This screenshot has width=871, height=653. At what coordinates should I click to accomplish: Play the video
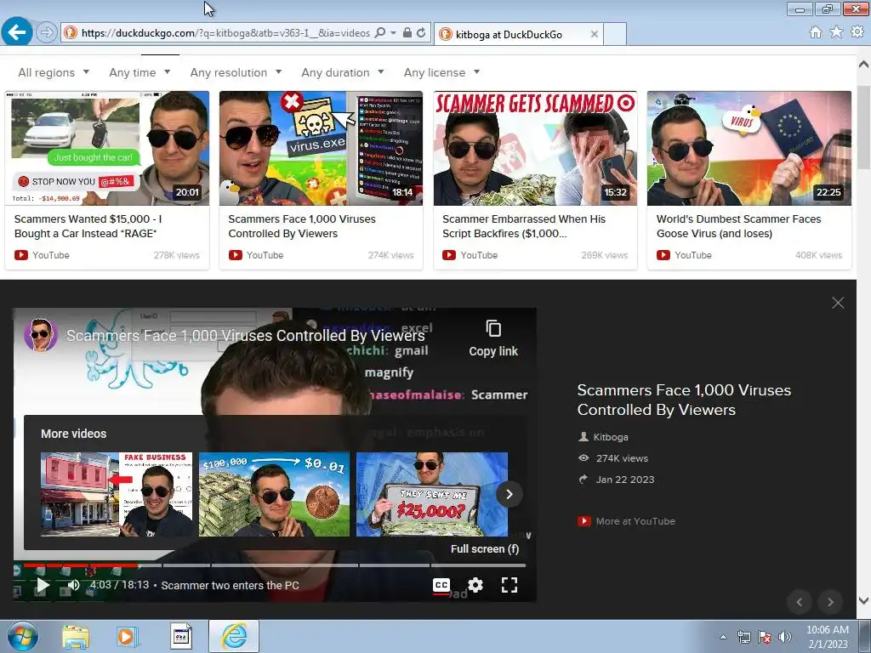pos(43,585)
